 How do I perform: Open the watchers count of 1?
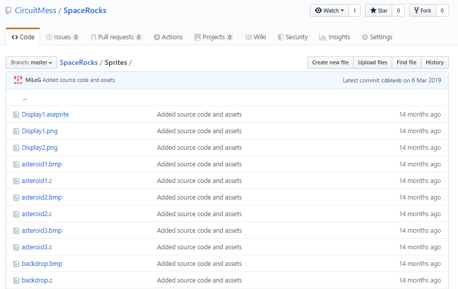tap(355, 11)
